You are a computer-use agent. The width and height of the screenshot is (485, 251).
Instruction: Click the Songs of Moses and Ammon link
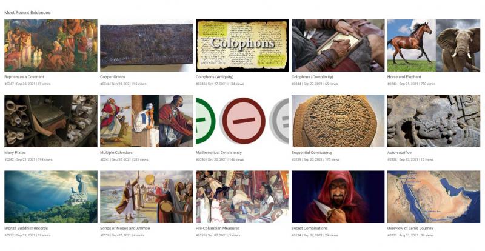pos(125,229)
